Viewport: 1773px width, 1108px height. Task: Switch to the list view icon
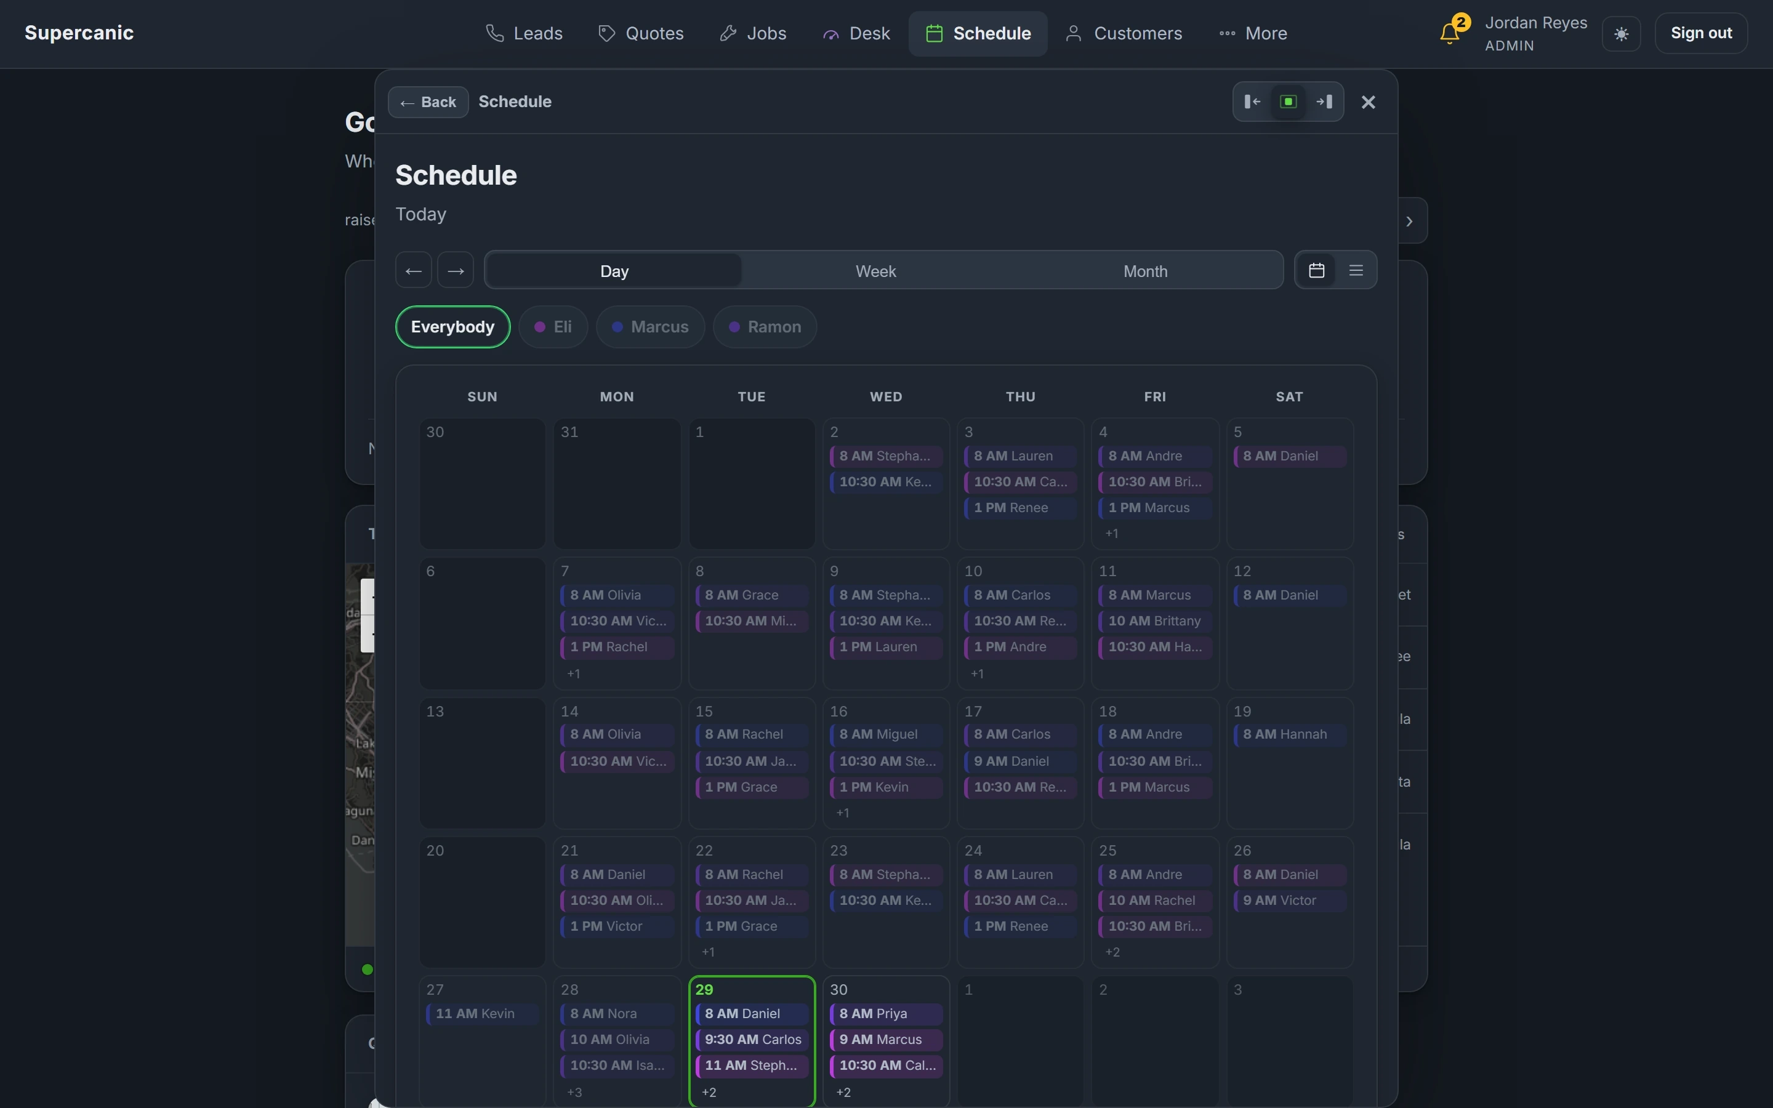(x=1356, y=270)
